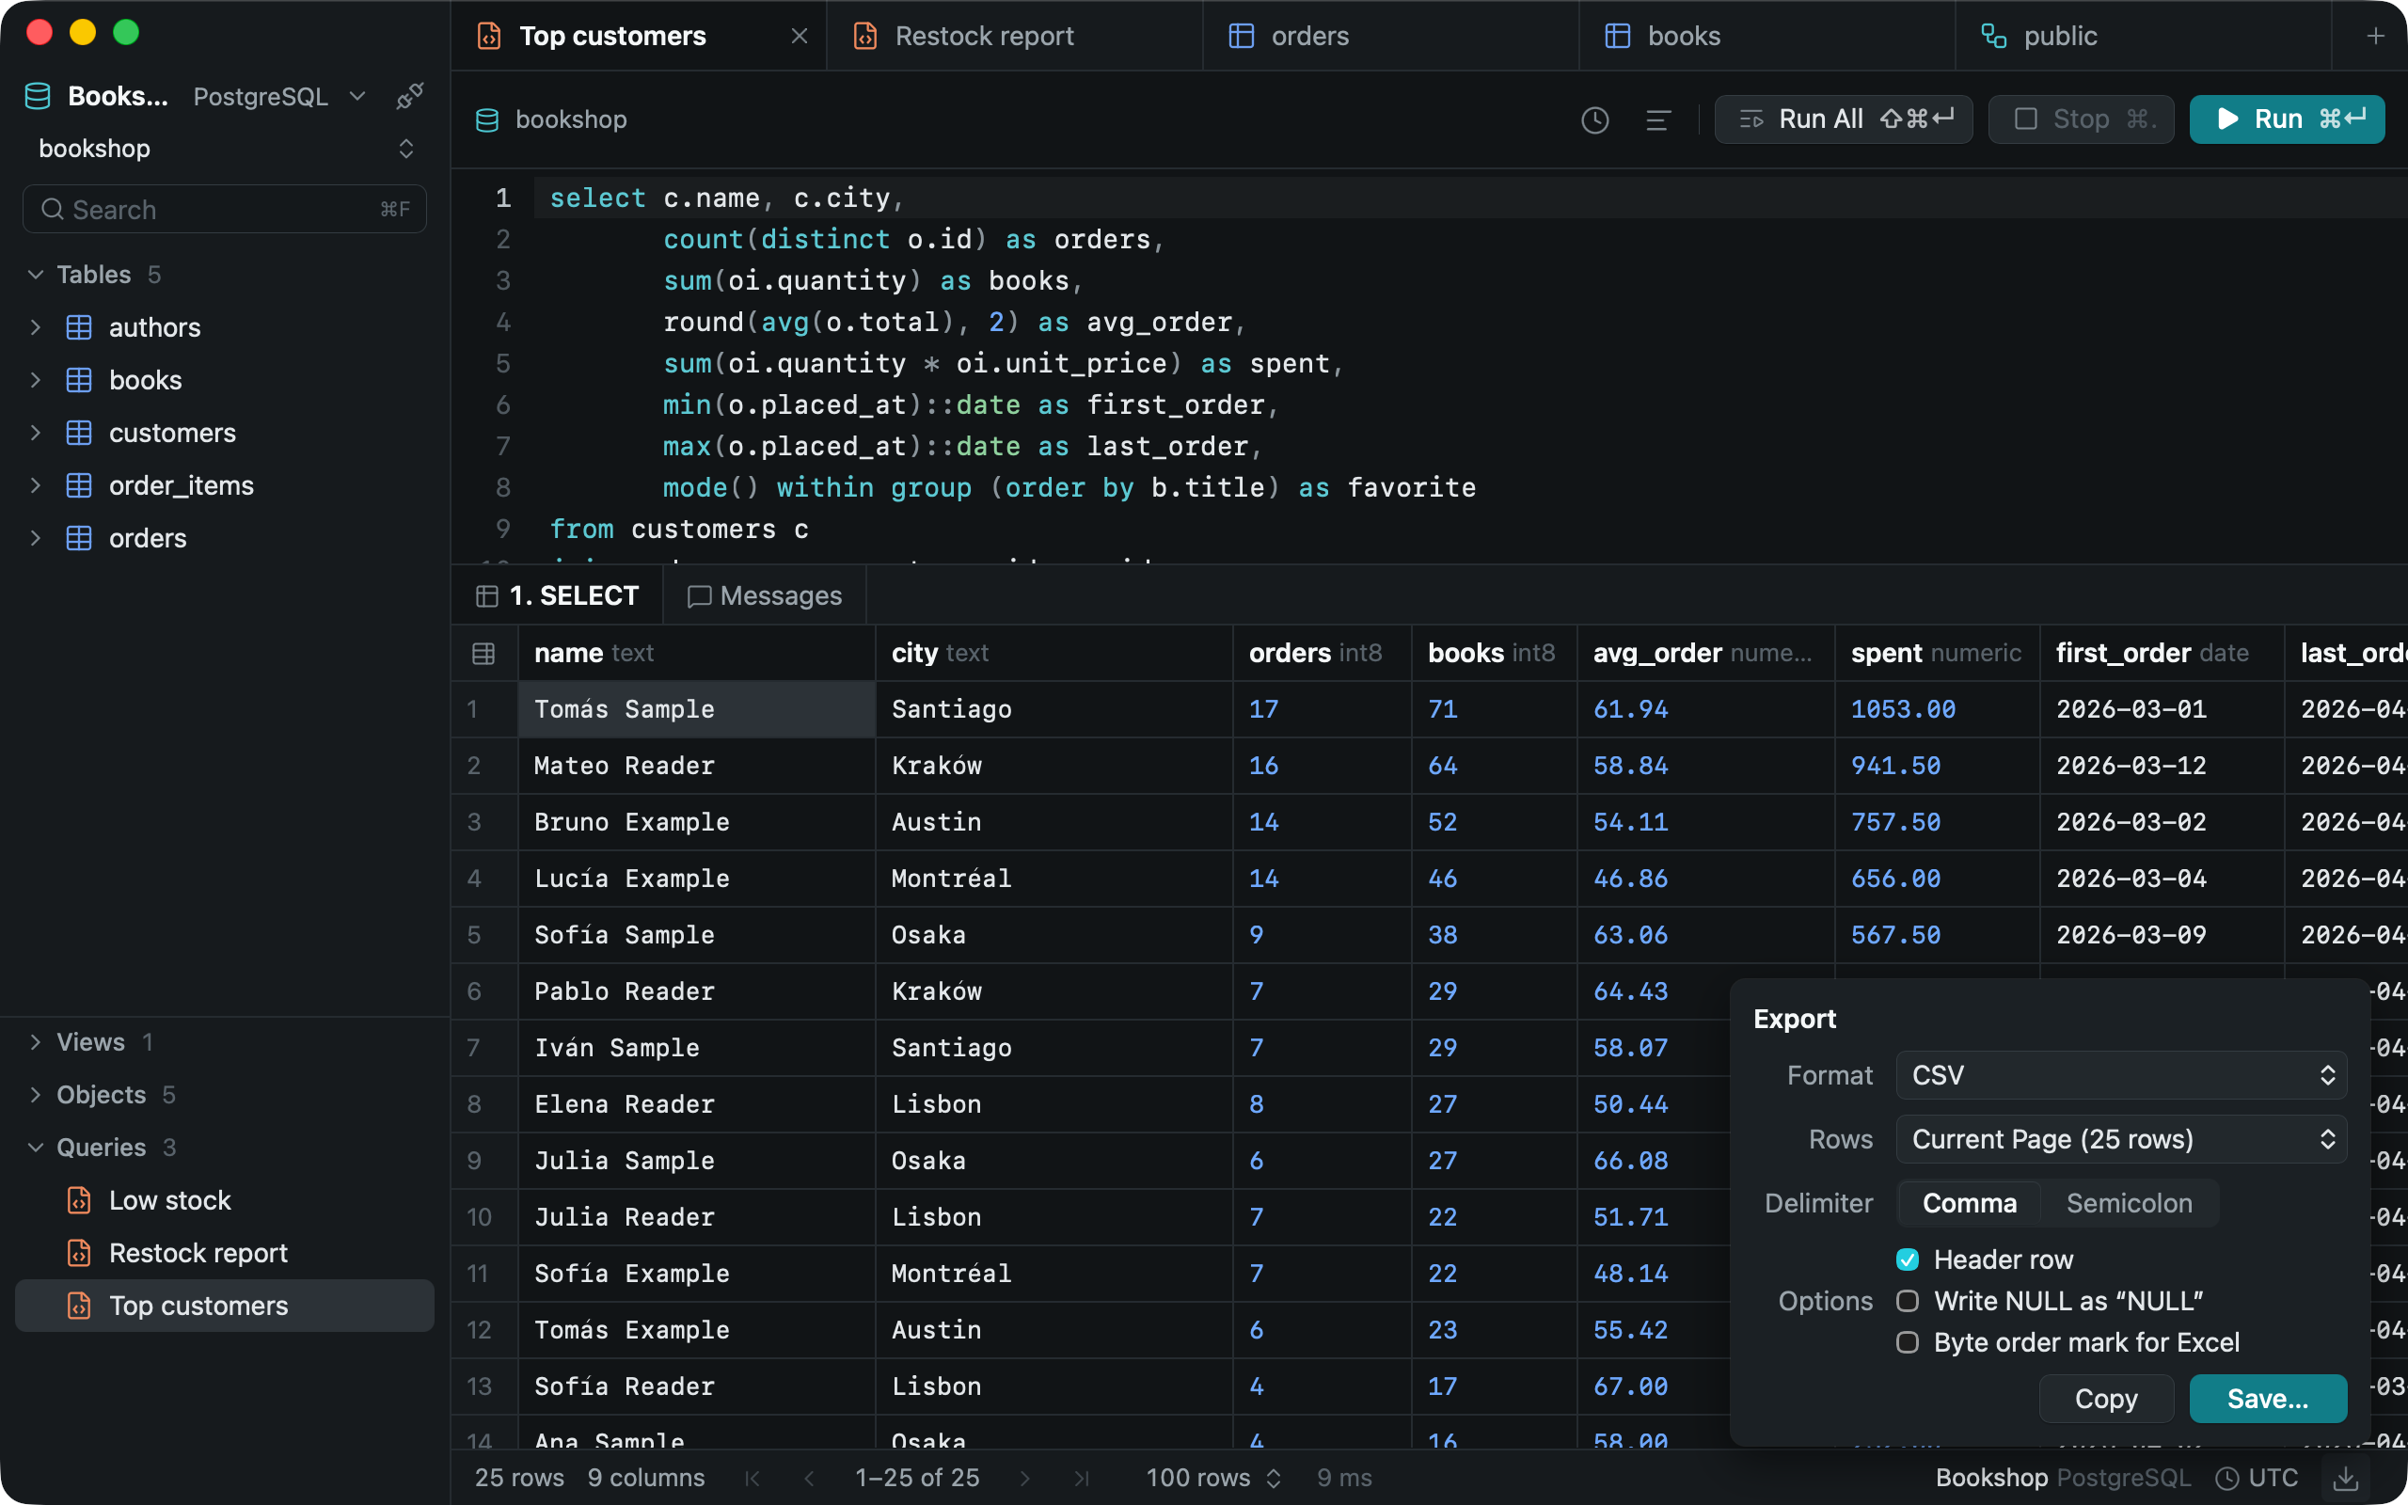Click the query history clock icon
2408x1505 pixels.
pyautogui.click(x=1595, y=120)
